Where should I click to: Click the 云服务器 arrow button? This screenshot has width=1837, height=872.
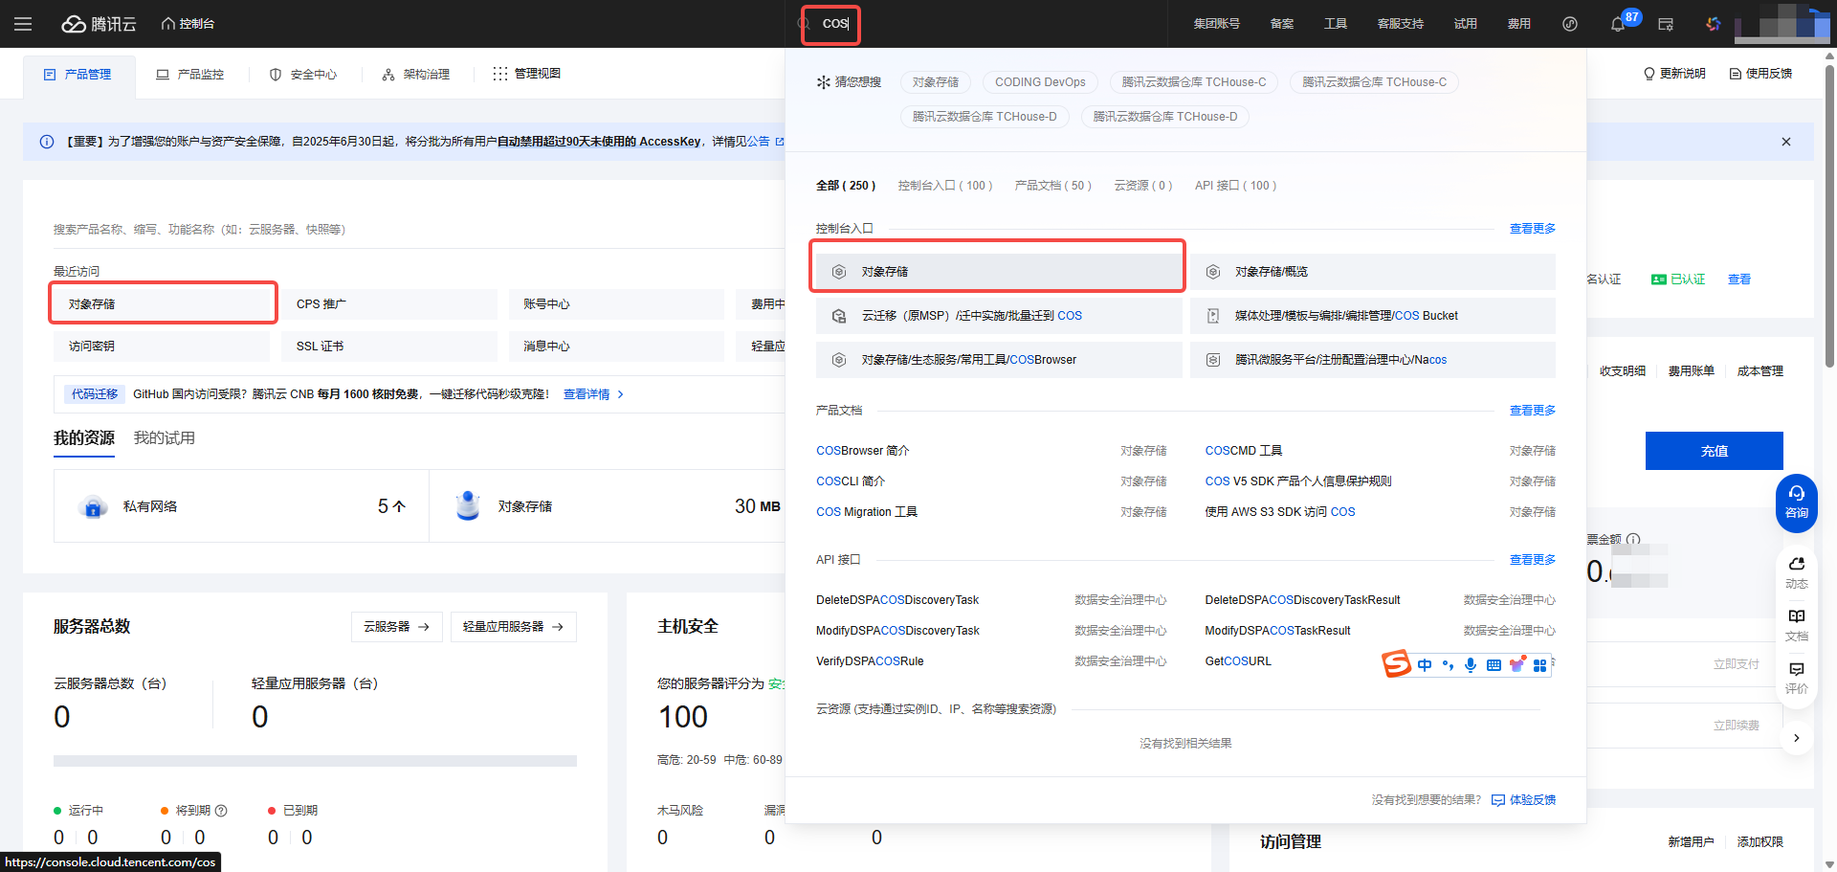[396, 627]
